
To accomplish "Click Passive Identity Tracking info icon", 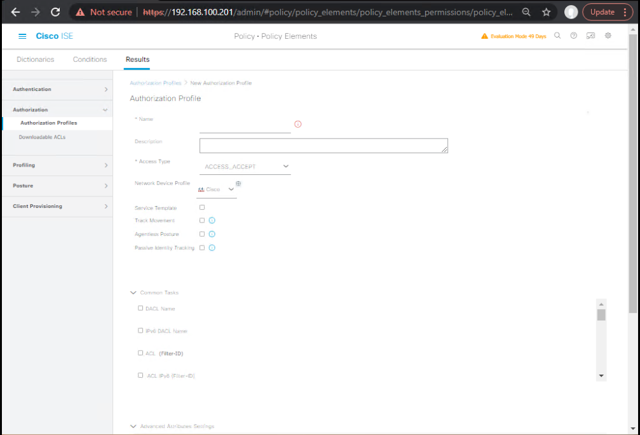I will click(212, 248).
